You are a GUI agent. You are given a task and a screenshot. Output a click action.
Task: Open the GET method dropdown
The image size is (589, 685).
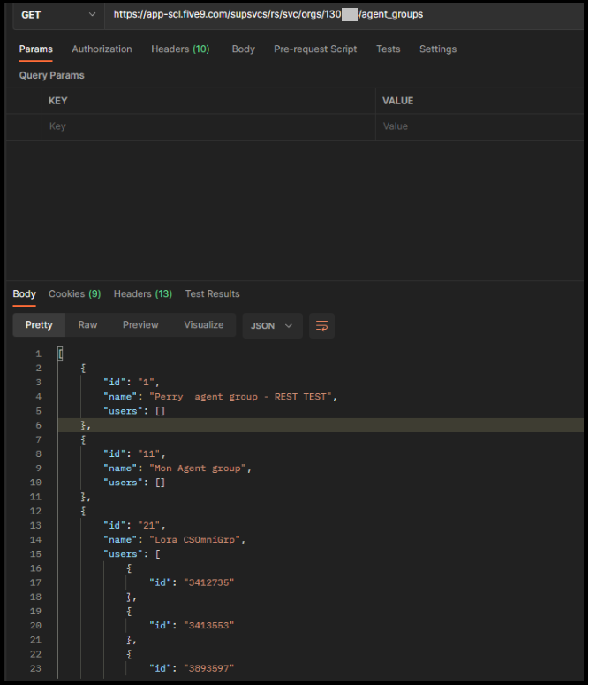(x=58, y=15)
